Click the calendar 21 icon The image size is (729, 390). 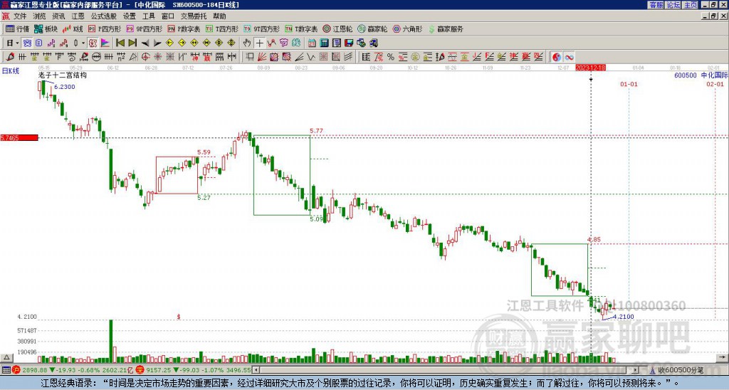pyautogui.click(x=312, y=43)
